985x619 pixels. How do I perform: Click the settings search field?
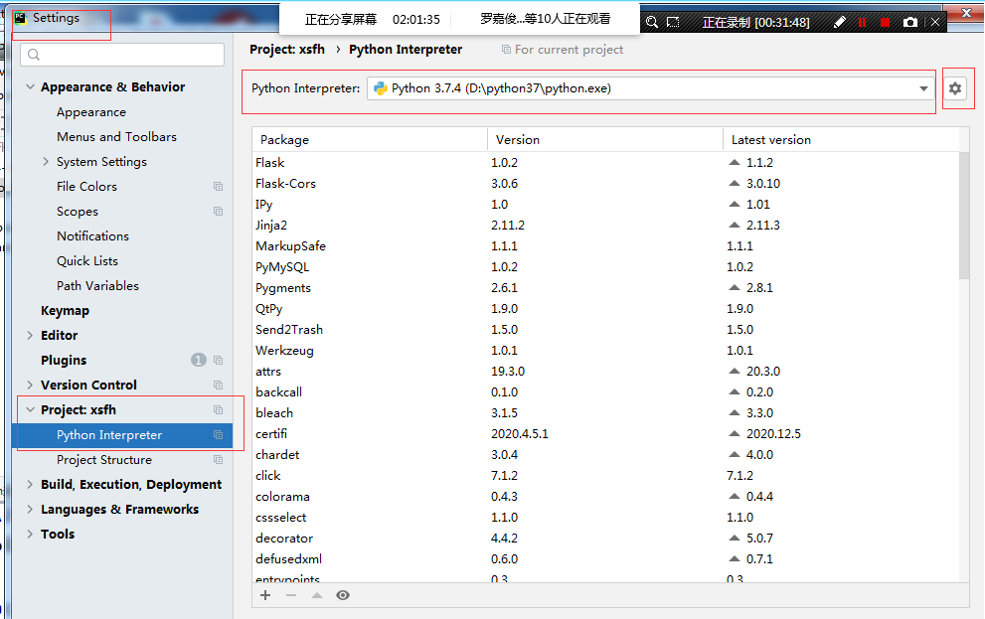tap(122, 55)
